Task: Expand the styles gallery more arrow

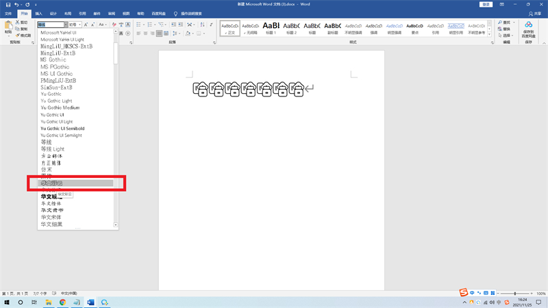Action: click(490, 34)
